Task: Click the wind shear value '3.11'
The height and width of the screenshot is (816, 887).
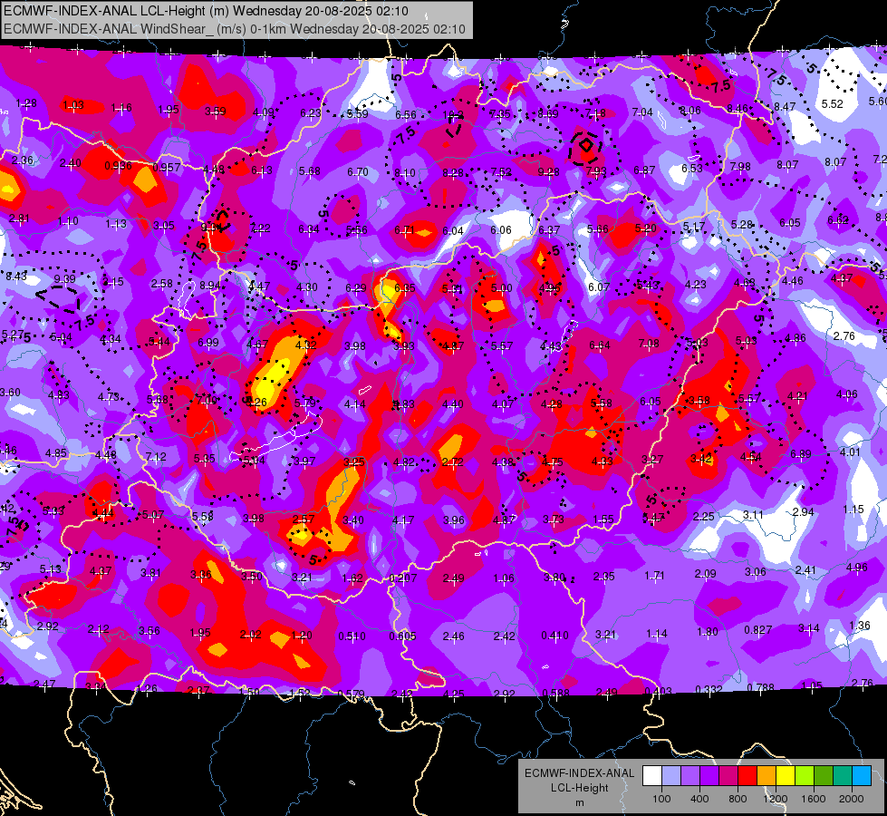Action: click(753, 514)
